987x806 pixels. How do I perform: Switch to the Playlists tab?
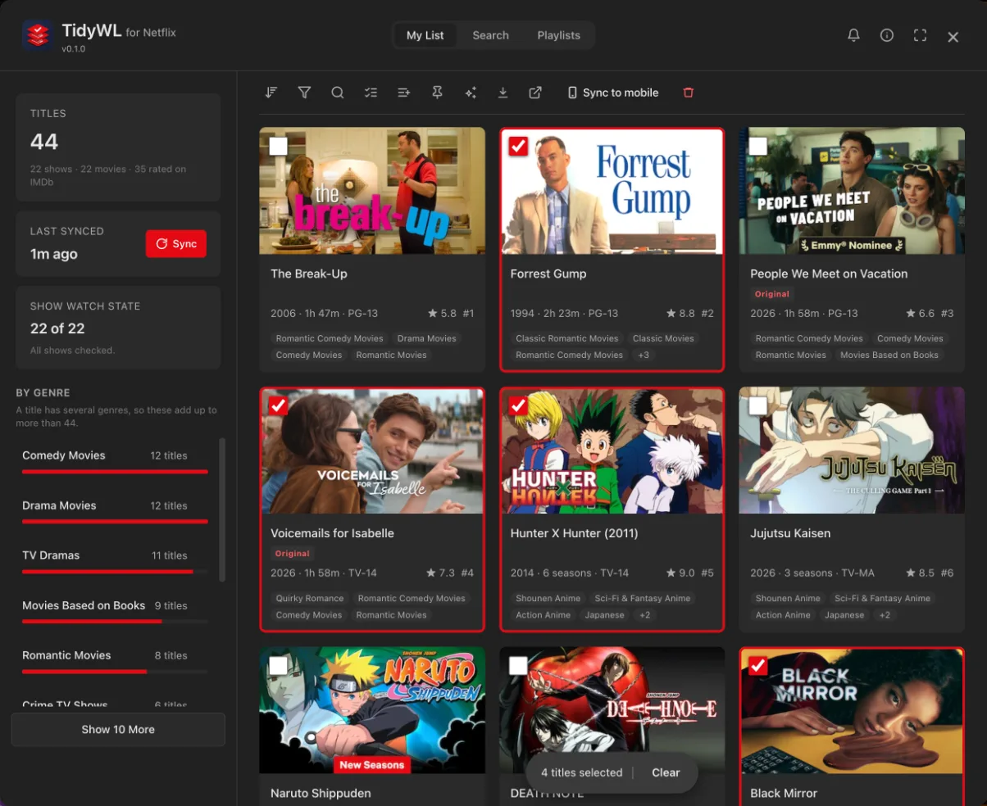click(558, 35)
